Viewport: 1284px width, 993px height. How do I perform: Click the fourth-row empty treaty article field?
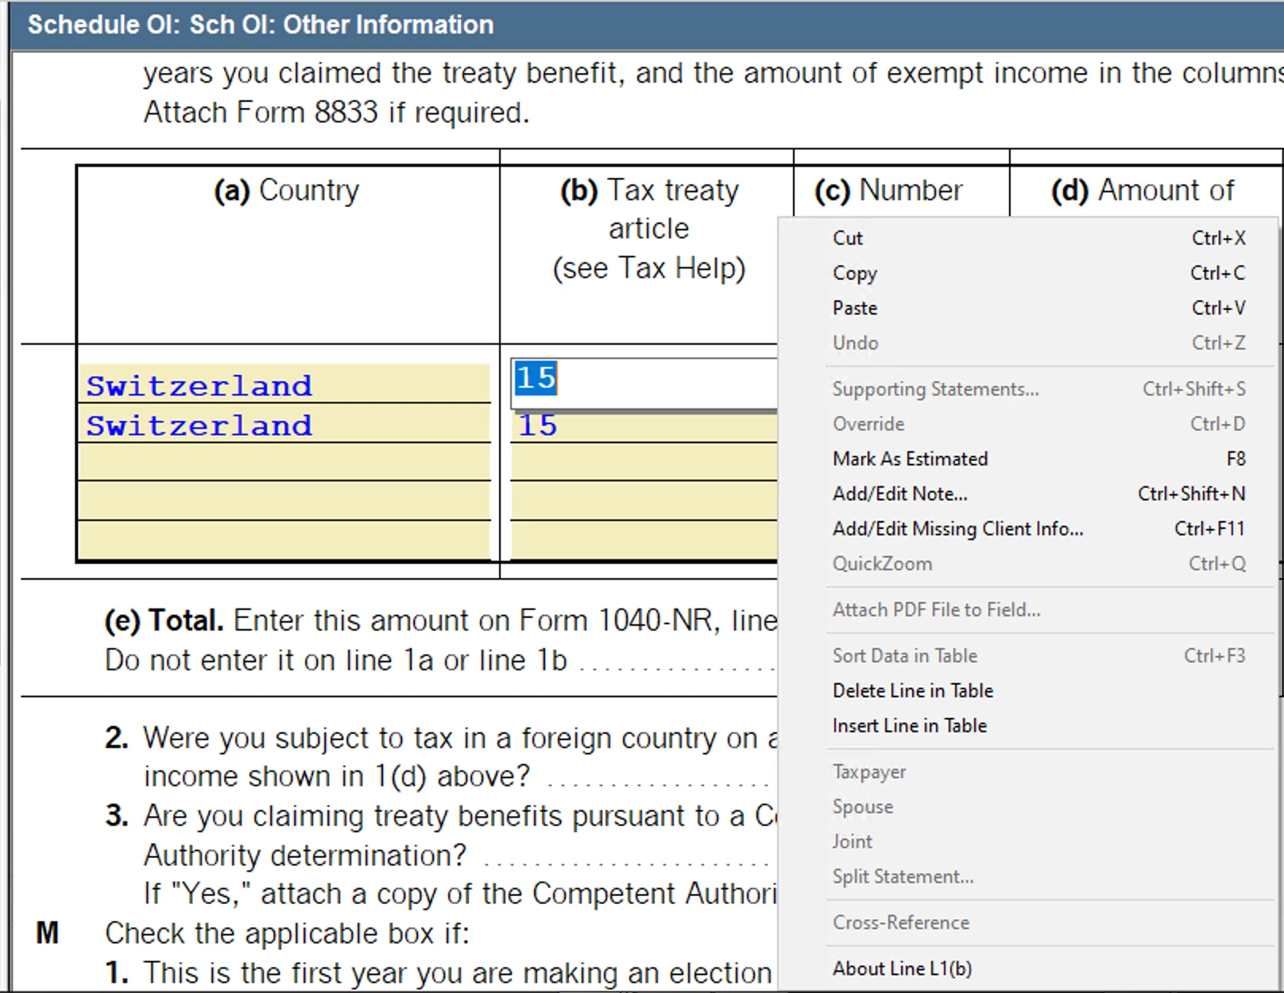click(644, 501)
